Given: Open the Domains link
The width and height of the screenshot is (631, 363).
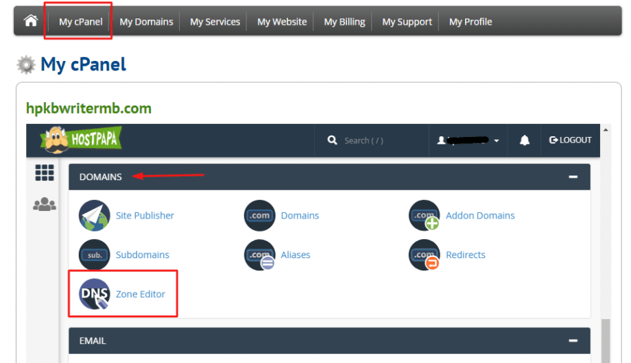Looking at the screenshot, I should tap(300, 216).
